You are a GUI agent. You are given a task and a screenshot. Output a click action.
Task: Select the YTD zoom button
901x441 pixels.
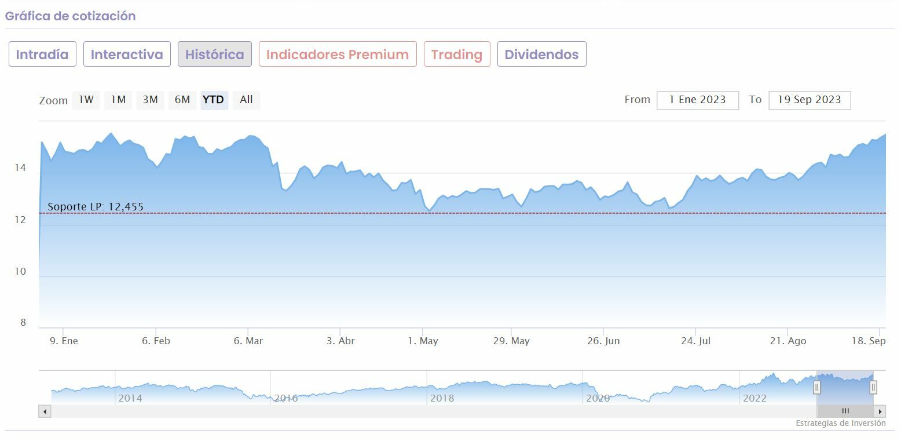click(214, 100)
